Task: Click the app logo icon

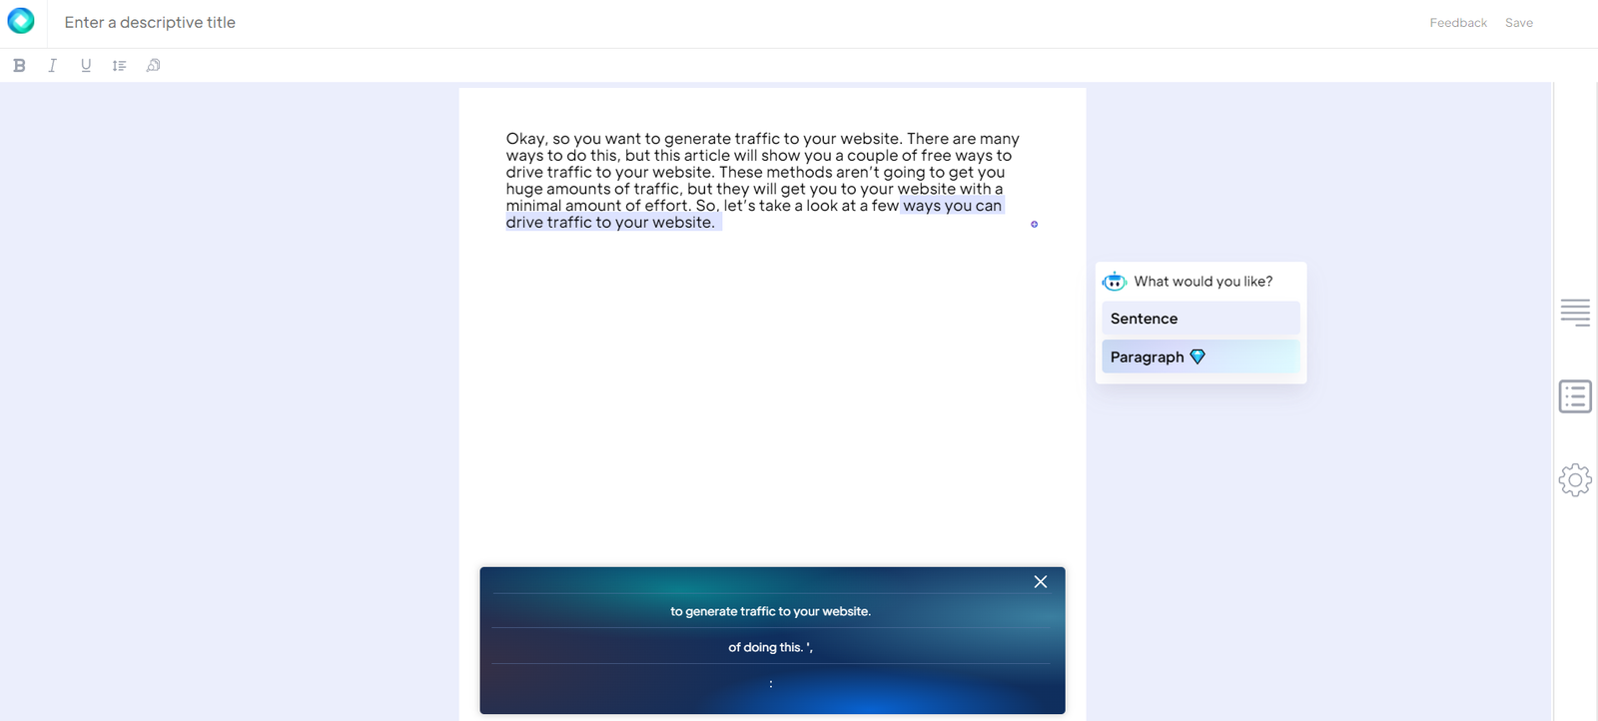Action: pyautogui.click(x=21, y=20)
